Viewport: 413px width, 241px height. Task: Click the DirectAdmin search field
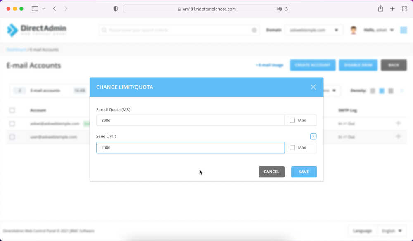click(x=179, y=30)
